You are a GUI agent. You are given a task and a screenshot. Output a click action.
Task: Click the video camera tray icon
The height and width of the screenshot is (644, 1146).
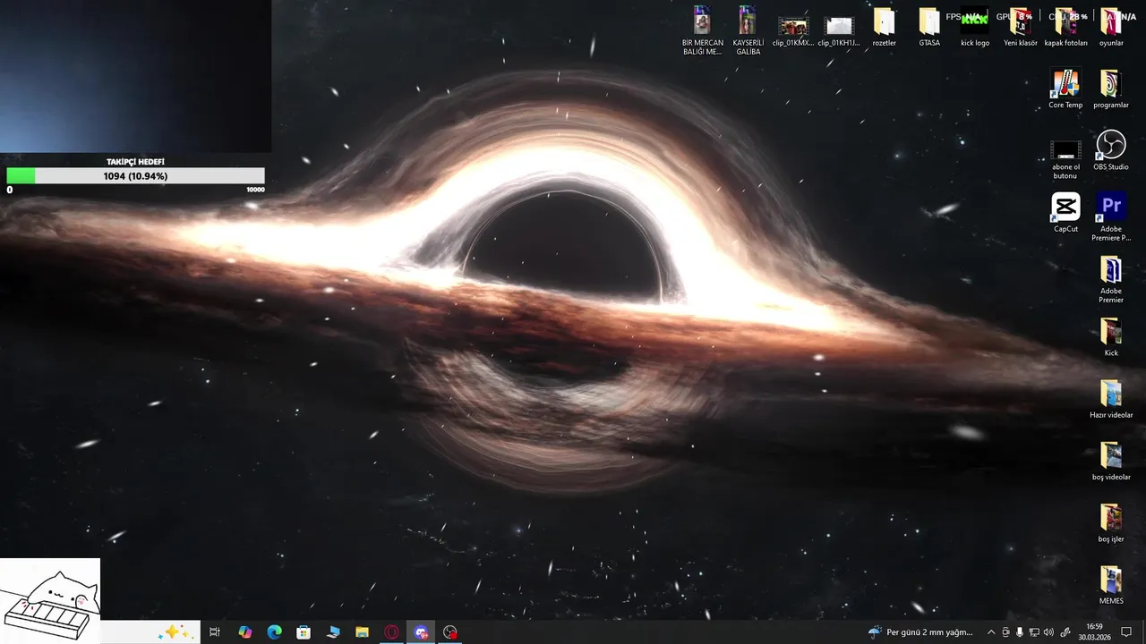(1005, 632)
